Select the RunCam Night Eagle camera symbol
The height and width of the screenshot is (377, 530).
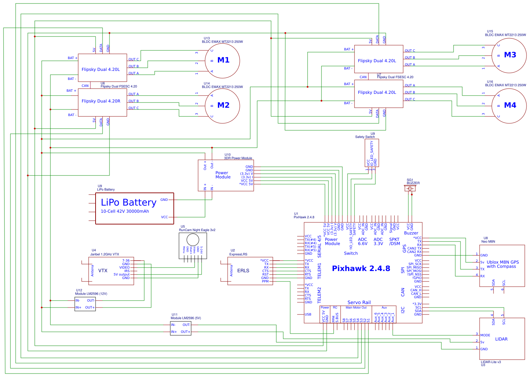tap(193, 245)
